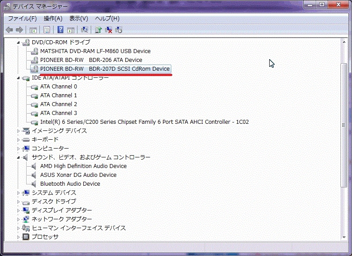Open the 表示(V) menu
352x256 pixels.
pyautogui.click(x=78, y=19)
